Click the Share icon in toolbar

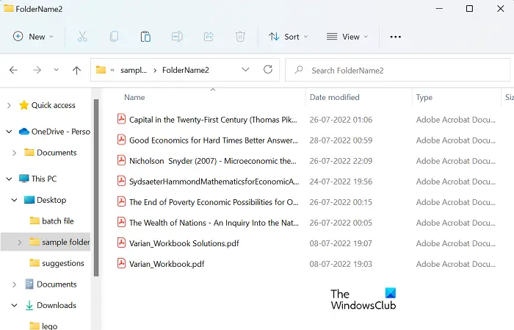[x=209, y=37]
